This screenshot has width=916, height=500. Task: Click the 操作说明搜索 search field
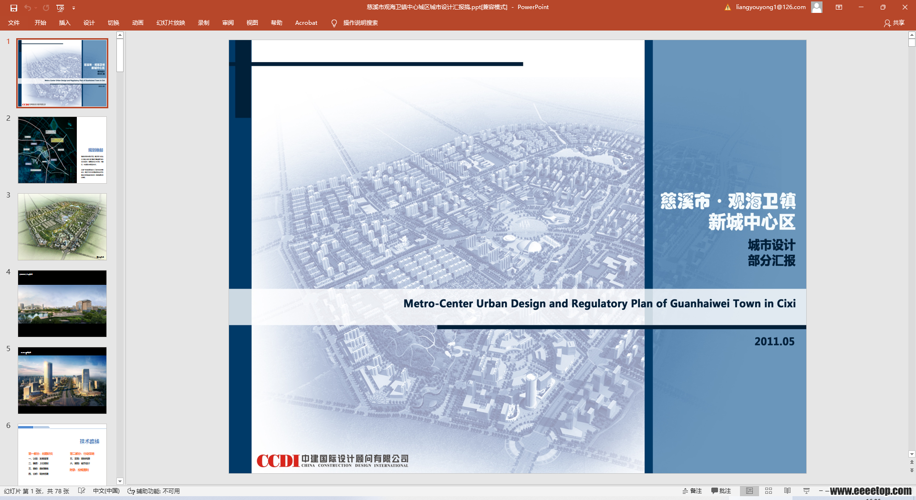361,22
